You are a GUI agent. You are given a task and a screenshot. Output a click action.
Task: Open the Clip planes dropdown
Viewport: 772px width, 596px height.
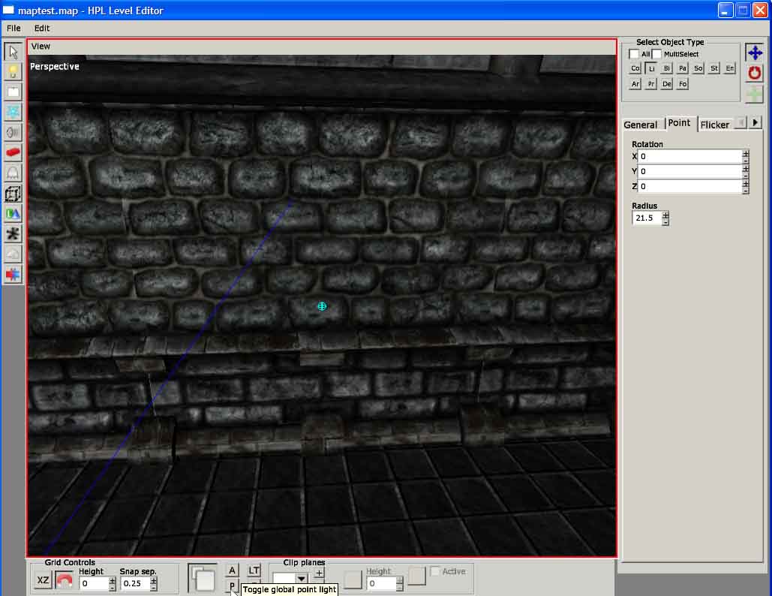click(x=301, y=579)
